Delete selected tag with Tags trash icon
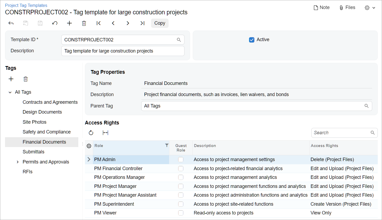The height and width of the screenshot is (220, 382). 25,79
